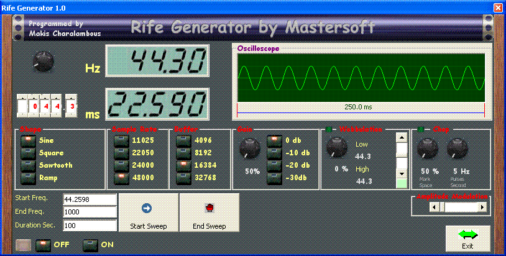Click the Gain knob
506x256 pixels.
[x=249, y=147]
